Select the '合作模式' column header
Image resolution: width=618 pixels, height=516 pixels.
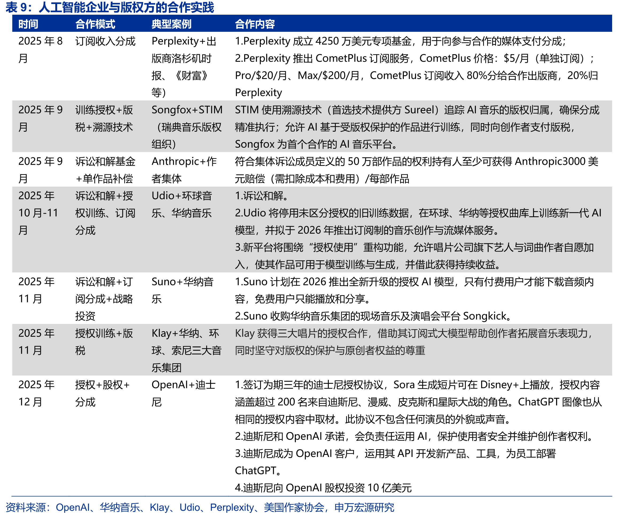95,24
